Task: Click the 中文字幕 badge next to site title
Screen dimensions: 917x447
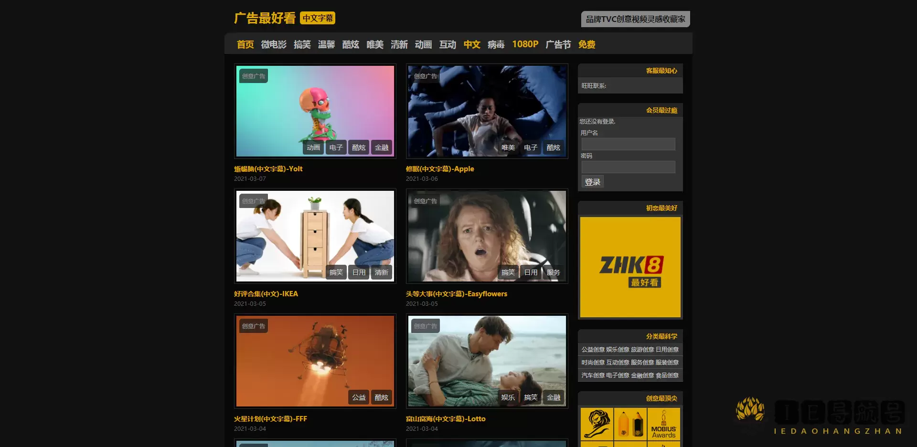Action: [318, 18]
